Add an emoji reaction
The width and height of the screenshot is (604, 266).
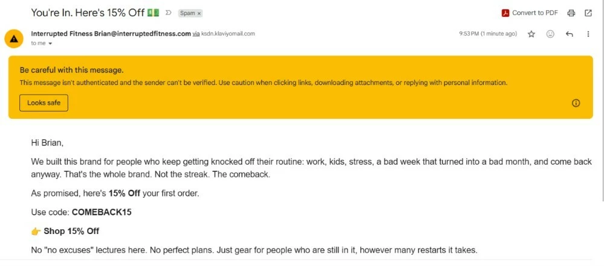(x=550, y=34)
